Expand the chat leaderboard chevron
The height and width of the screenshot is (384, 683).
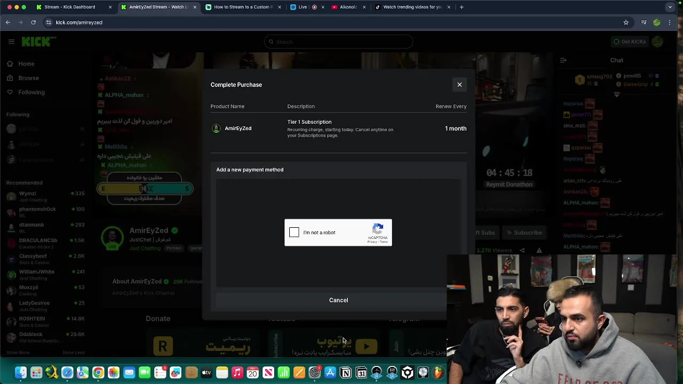coord(616,94)
